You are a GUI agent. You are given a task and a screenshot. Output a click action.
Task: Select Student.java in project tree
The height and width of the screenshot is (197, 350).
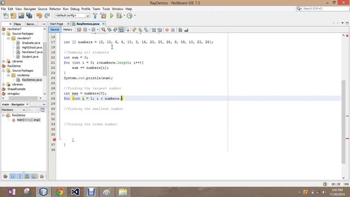click(x=30, y=57)
